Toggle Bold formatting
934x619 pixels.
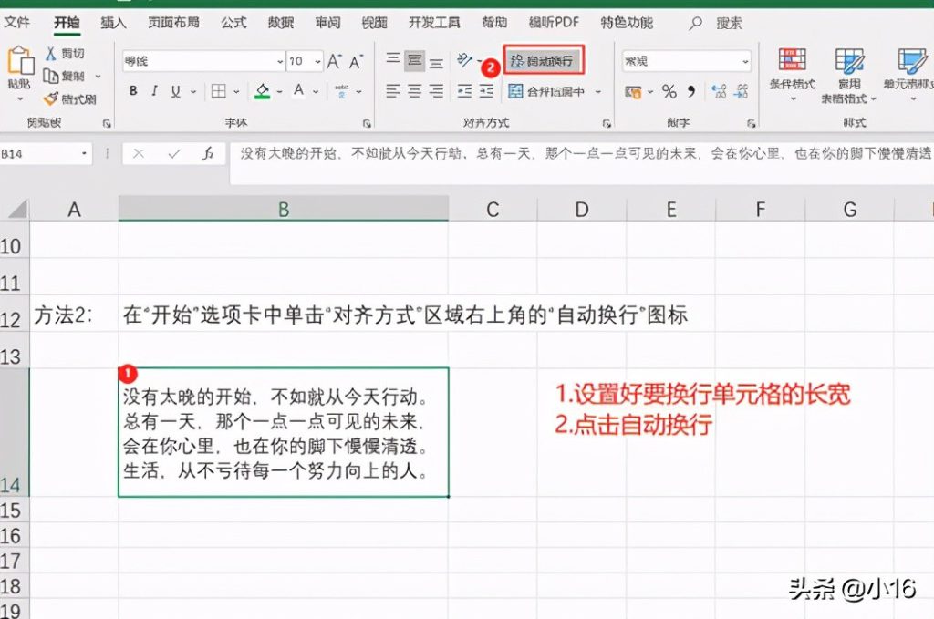click(133, 91)
